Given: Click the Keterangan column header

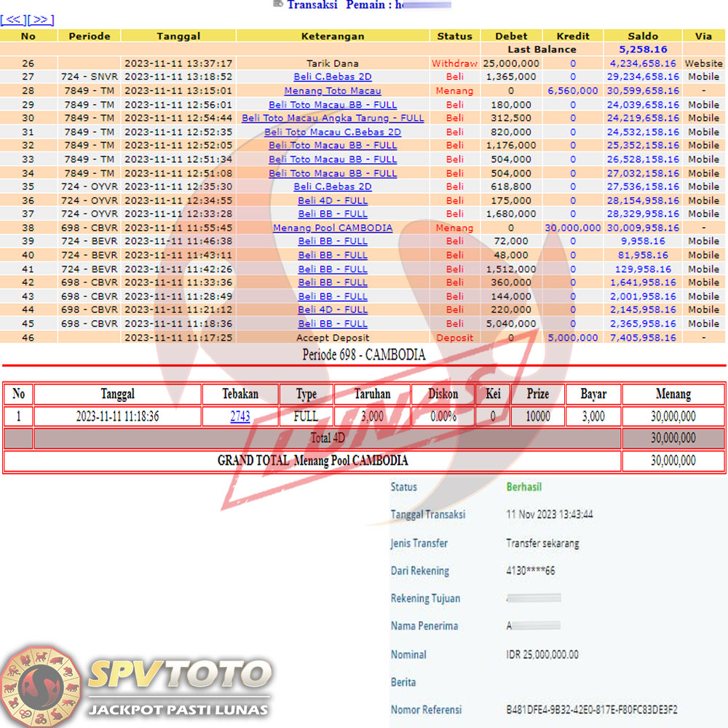Looking at the screenshot, I should click(333, 36).
